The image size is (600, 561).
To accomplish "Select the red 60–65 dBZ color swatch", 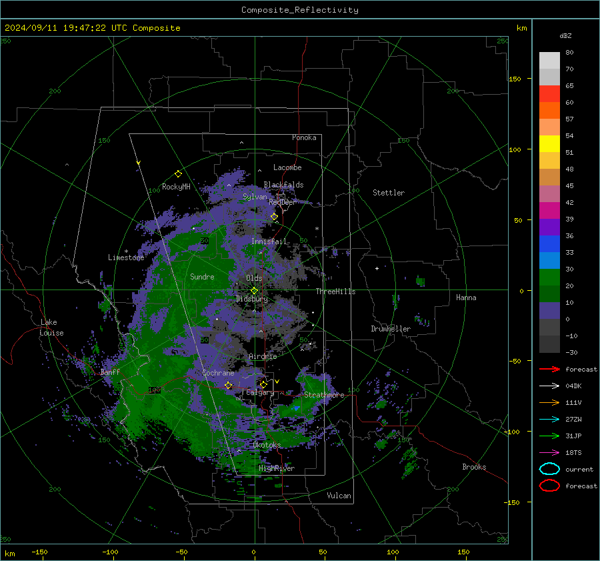I will tap(549, 94).
